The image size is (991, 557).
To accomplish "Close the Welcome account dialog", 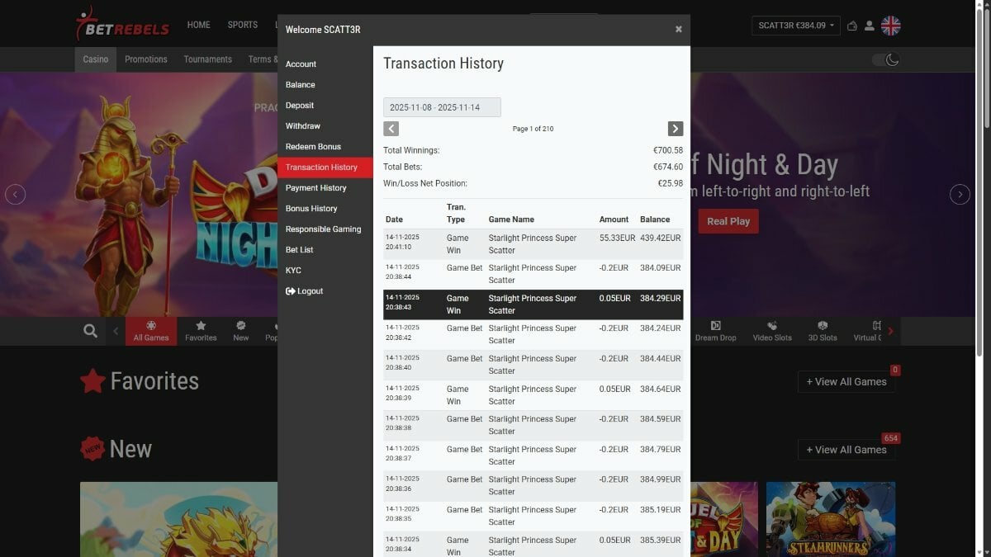I will click(679, 29).
